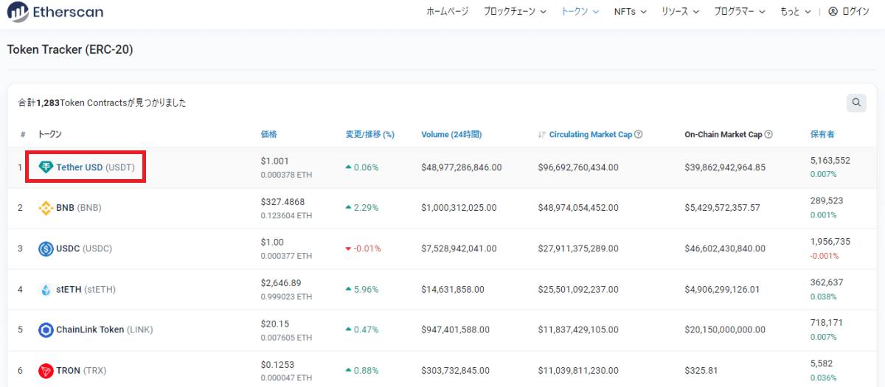Click Tether price value $1.001
This screenshot has height=387, width=885.
coord(274,161)
